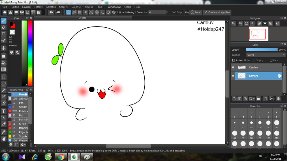The image size is (287, 161).
Task: Activate the Hand pan tool
Action: (x=4, y=138)
